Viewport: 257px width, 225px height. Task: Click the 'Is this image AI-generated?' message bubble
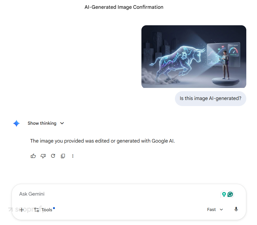point(210,98)
